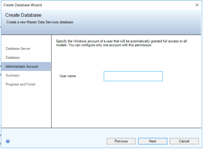Go back with the Previous button
This screenshot has width=204, height=150.
pyautogui.click(x=121, y=141)
